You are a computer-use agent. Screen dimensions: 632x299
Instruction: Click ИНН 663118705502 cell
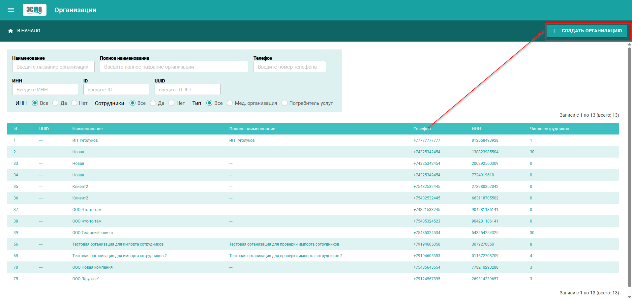tap(485, 198)
